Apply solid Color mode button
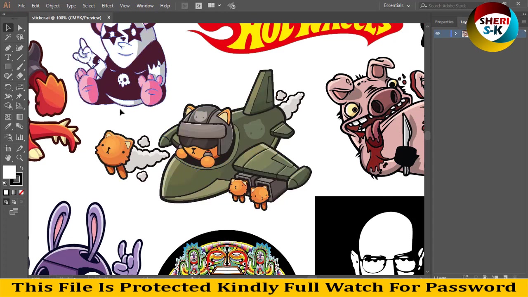 (6, 192)
